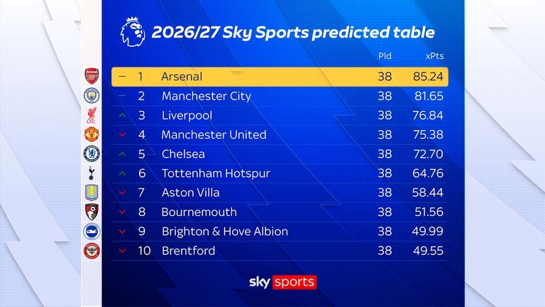The height and width of the screenshot is (307, 545).
Task: Click the Brentford club crest
Action: [x=92, y=251]
